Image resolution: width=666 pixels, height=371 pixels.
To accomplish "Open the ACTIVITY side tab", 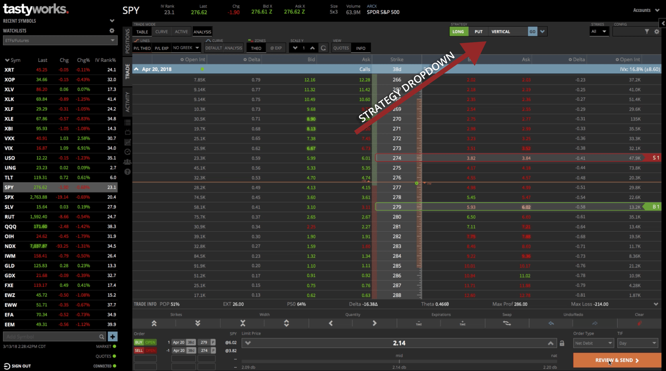I will (x=127, y=102).
